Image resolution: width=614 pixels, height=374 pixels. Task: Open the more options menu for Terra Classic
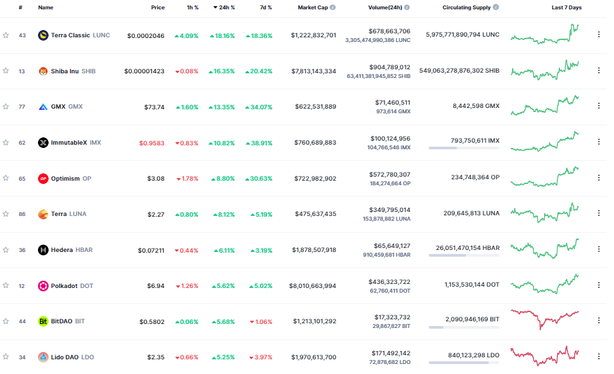[x=599, y=35]
